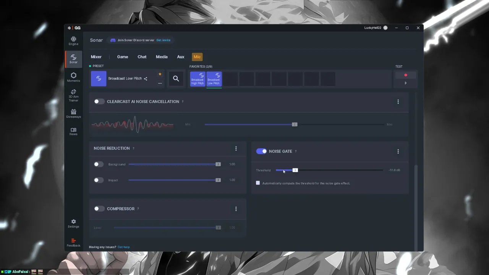This screenshot has height=275, width=489.
Task: Enable ClearCast AI Noise Cancellation toggle
Action: pos(99,102)
